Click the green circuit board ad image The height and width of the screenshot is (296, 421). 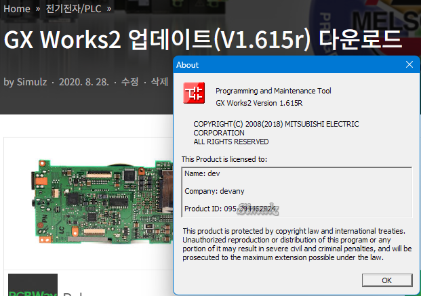[x=102, y=201]
